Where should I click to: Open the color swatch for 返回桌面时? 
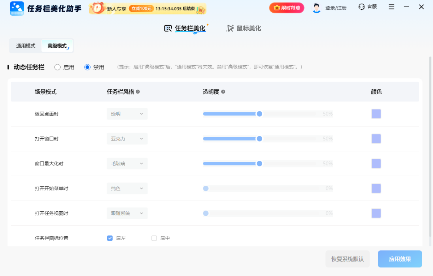tap(376, 113)
